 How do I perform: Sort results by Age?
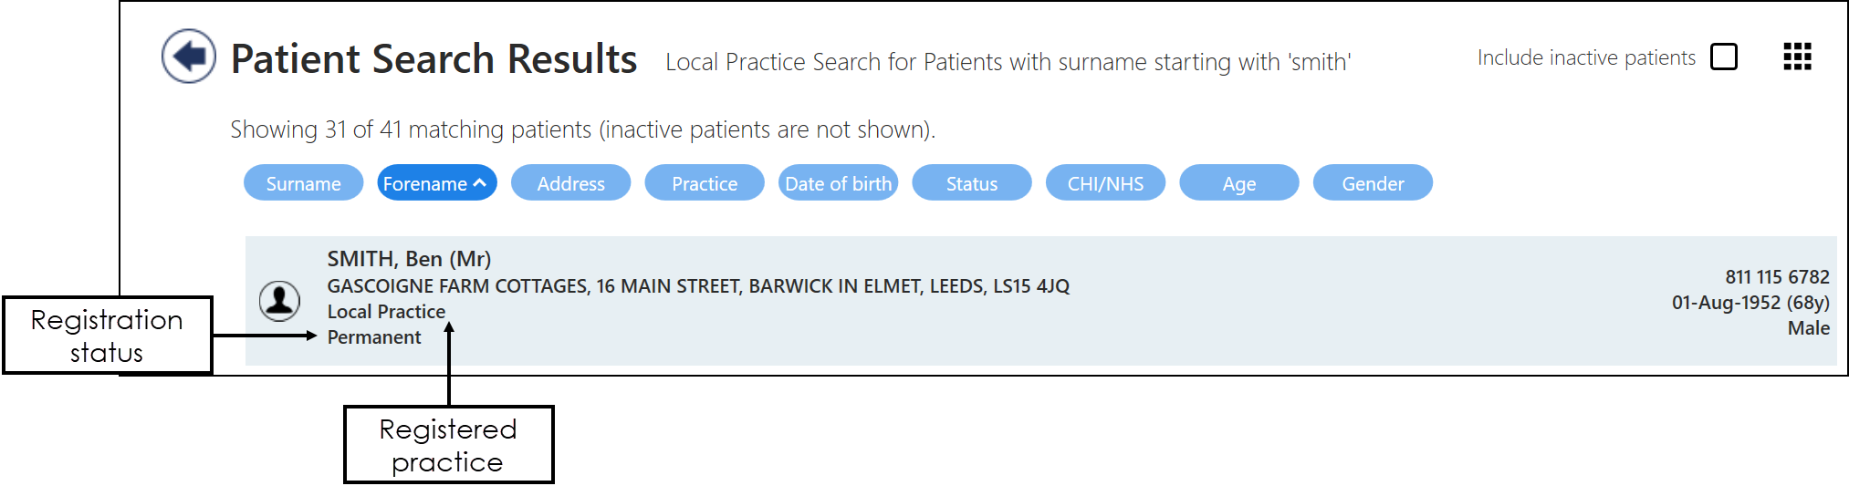point(1238,183)
